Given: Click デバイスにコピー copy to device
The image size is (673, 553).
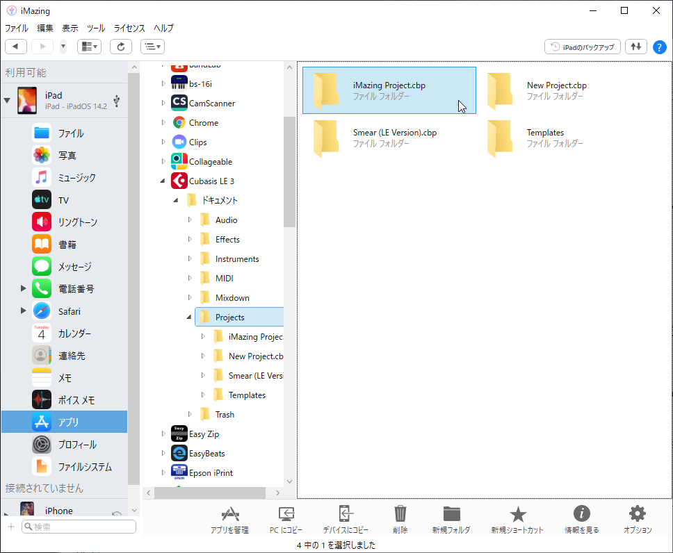Looking at the screenshot, I should [x=346, y=520].
